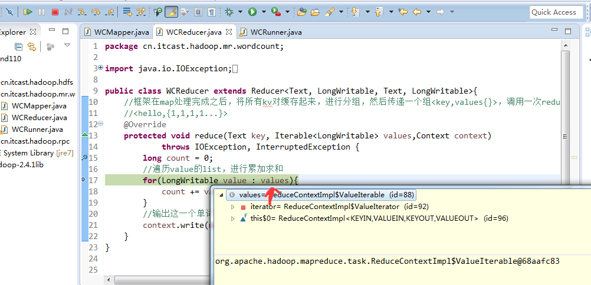Click Last Edit Location icon

(x=403, y=12)
